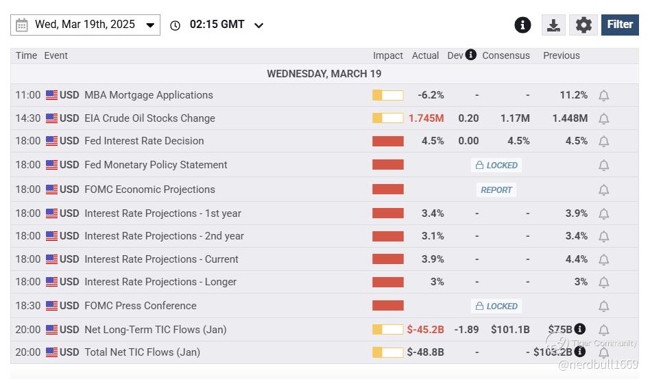Click the black info circle icon in toolbar
The height and width of the screenshot is (379, 650).
[x=522, y=25]
